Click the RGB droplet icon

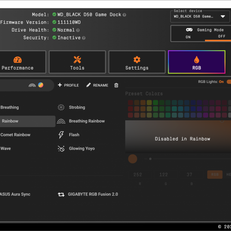click(197, 60)
